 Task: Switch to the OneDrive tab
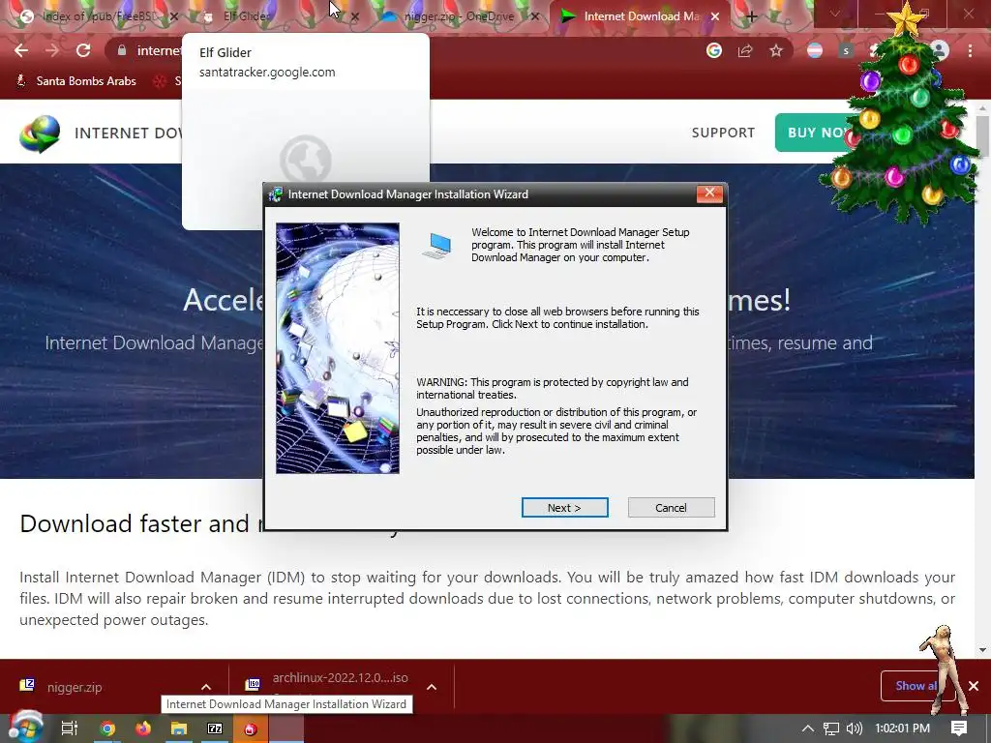(x=458, y=16)
